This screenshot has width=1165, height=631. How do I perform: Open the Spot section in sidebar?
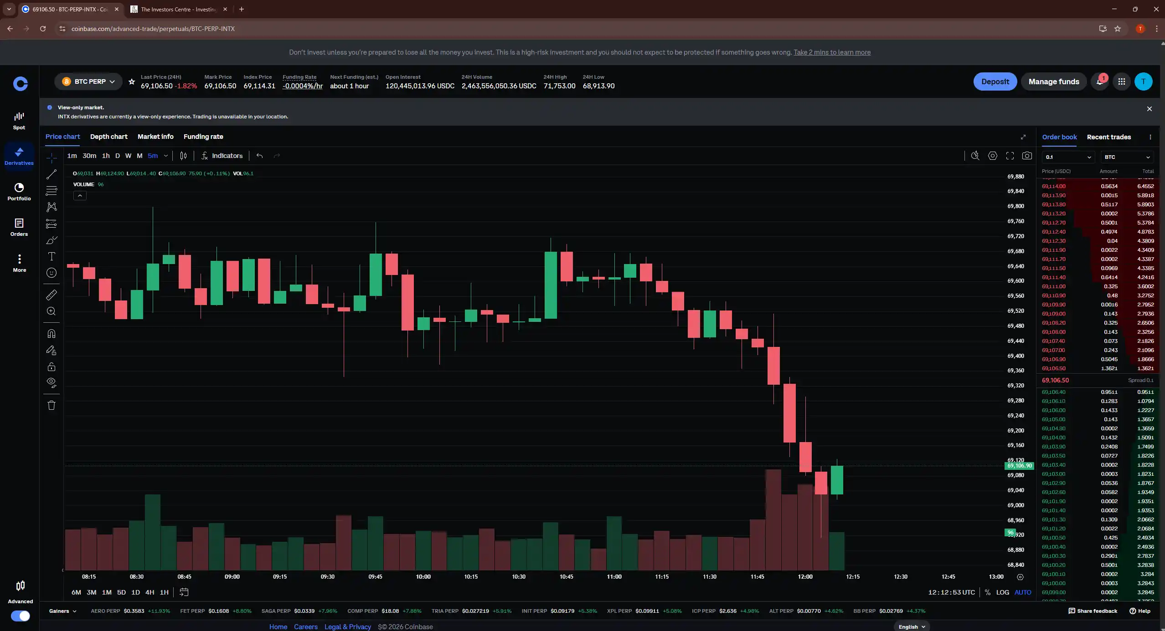coord(19,121)
